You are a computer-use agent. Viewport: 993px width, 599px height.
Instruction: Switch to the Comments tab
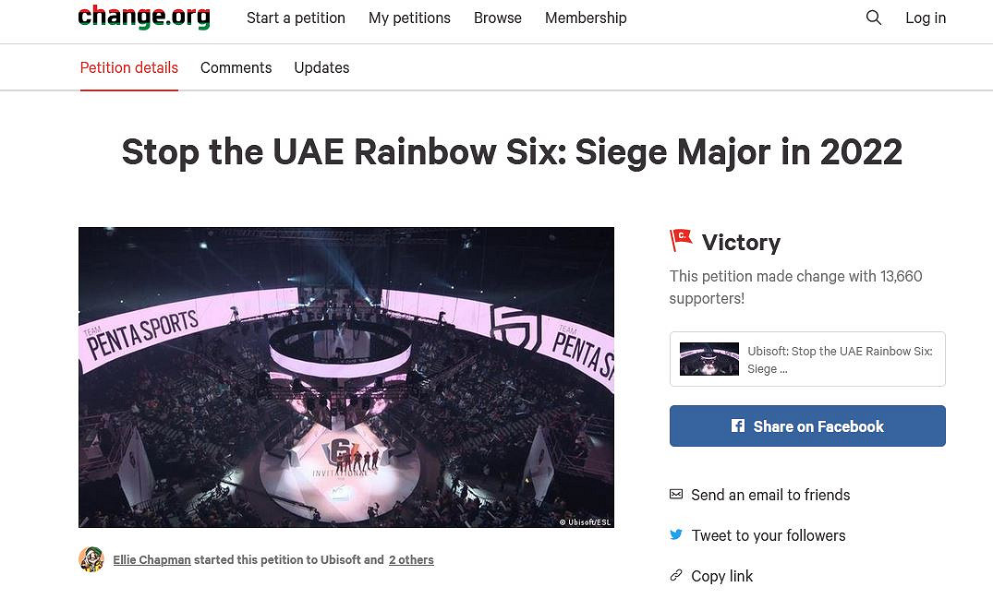[236, 67]
